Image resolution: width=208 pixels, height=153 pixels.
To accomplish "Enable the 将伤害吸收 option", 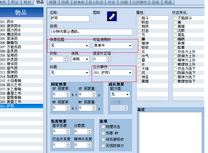I will point(103,139).
